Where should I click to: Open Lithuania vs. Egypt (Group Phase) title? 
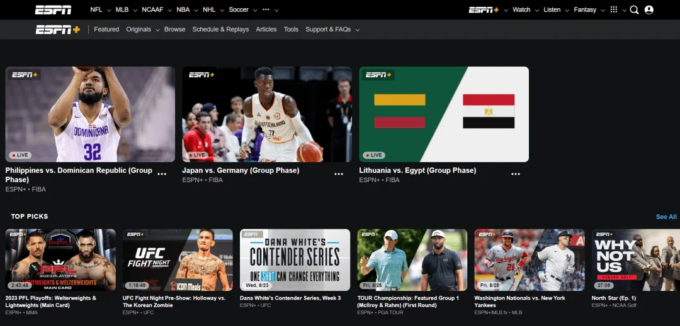point(417,170)
